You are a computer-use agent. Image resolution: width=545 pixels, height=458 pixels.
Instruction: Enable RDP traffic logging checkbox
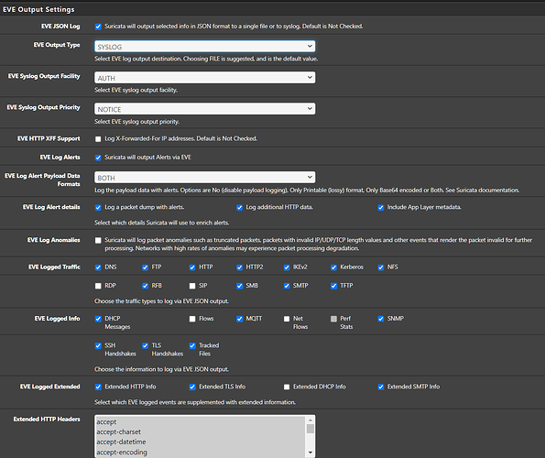point(98,286)
